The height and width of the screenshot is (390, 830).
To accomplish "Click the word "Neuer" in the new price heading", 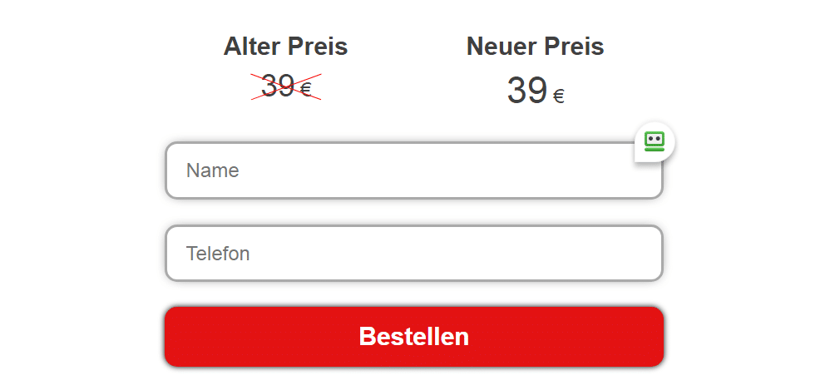I will point(500,47).
